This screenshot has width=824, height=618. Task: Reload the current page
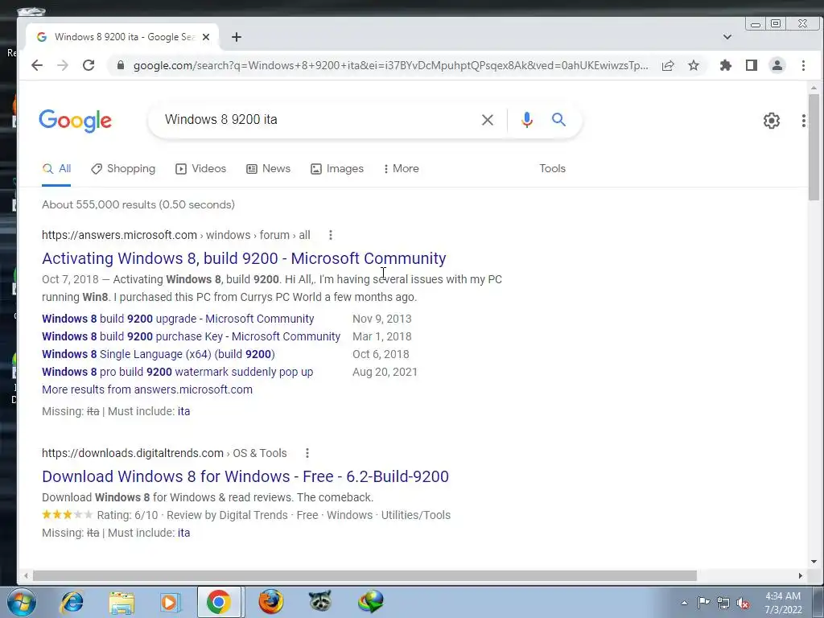coord(89,65)
